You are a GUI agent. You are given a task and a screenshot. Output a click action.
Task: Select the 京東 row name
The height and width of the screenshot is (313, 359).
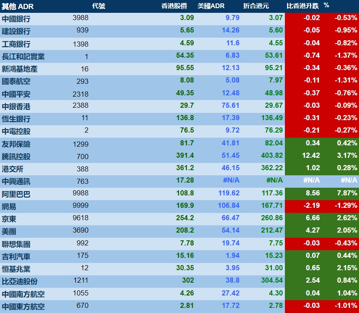coord(9,219)
